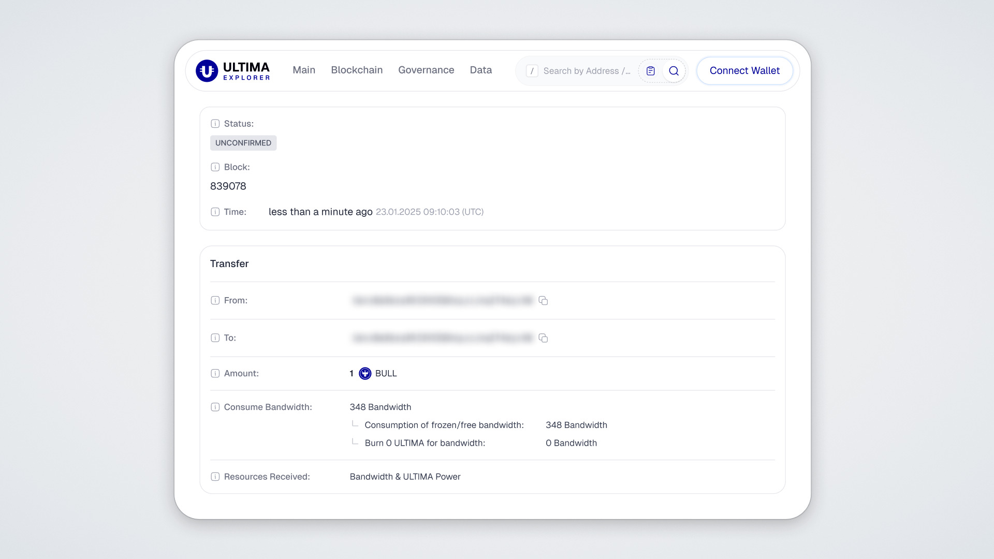Click info icon beside Amount
The image size is (994, 559).
tap(215, 374)
